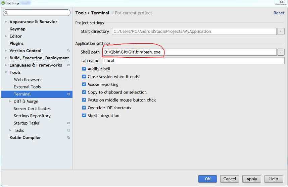Click the Help button
Image resolution: width=288 pixels, height=187 pixels.
[274, 179]
